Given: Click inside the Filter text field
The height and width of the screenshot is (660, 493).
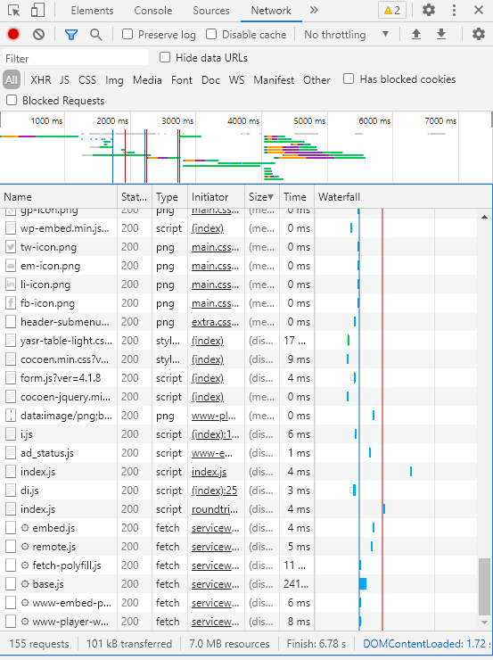Looking at the screenshot, I should pos(75,58).
